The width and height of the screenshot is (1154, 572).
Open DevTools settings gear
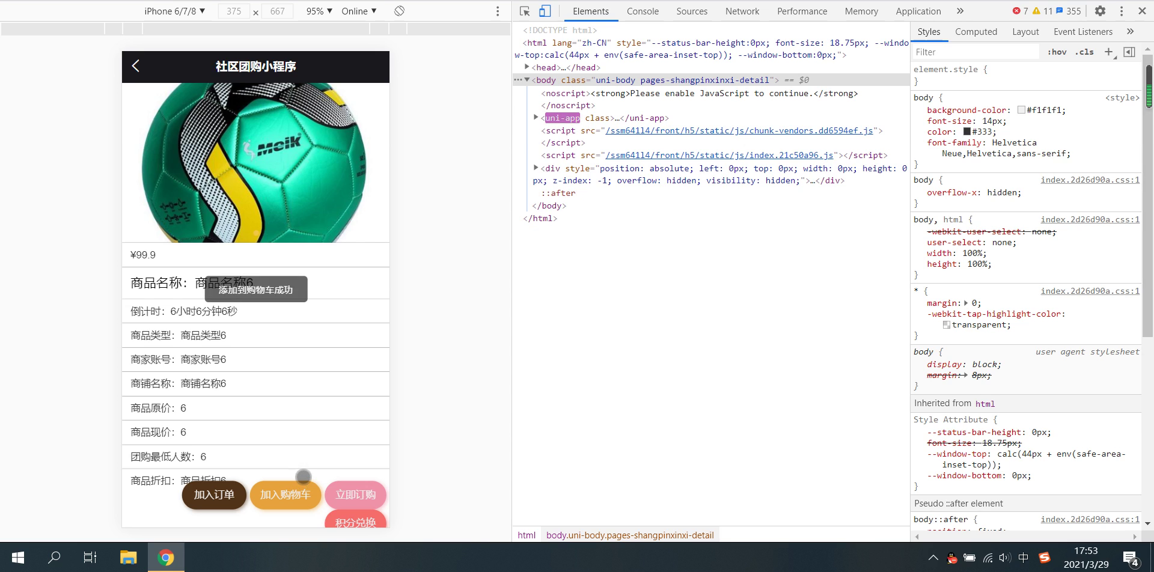tap(1100, 11)
